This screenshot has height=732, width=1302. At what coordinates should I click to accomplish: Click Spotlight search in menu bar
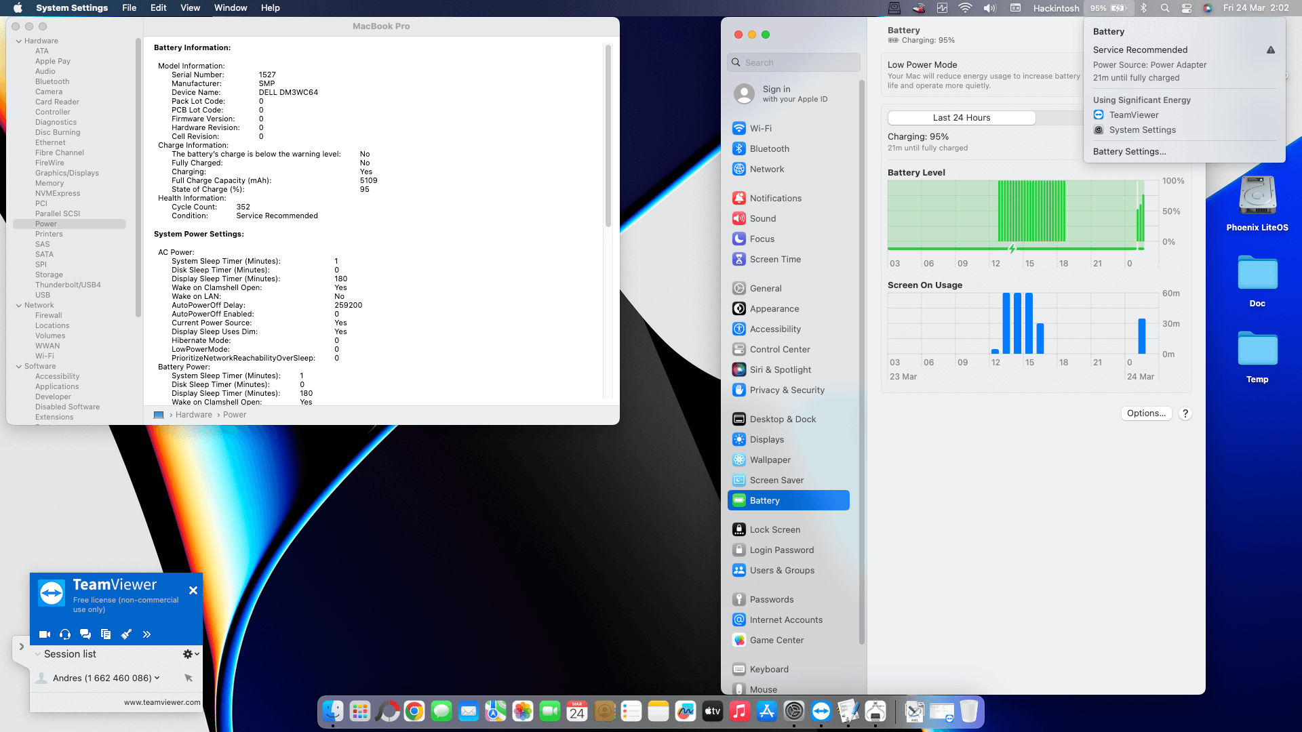[1164, 8]
